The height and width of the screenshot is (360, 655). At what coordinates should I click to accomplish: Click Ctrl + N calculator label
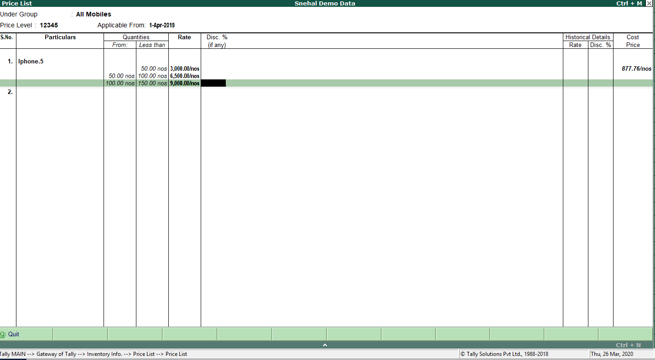point(628,345)
